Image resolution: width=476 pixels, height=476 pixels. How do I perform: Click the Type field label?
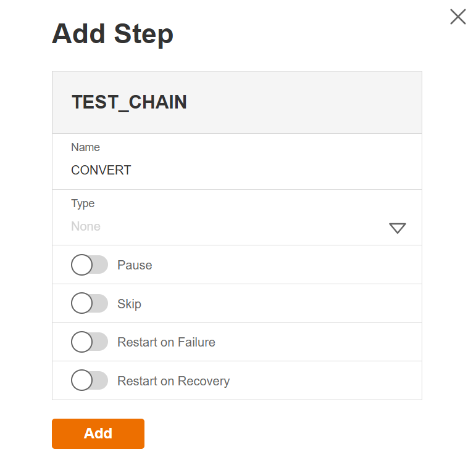click(x=83, y=203)
